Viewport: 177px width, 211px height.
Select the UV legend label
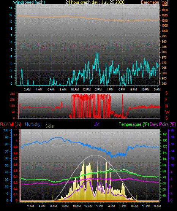[x=96, y=124]
